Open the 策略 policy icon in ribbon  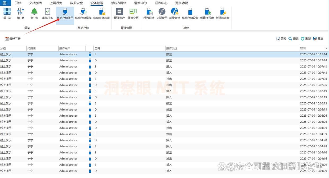(x=21, y=13)
